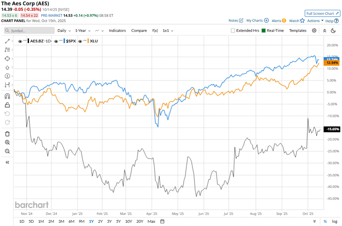Open XLU series options menu
Image resolution: width=342 pixels, height=226 pixels.
[85, 41]
